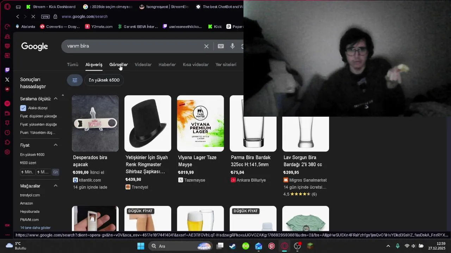Open Steam from the taskbar
This screenshot has width=451, height=253.
[x=233, y=246]
